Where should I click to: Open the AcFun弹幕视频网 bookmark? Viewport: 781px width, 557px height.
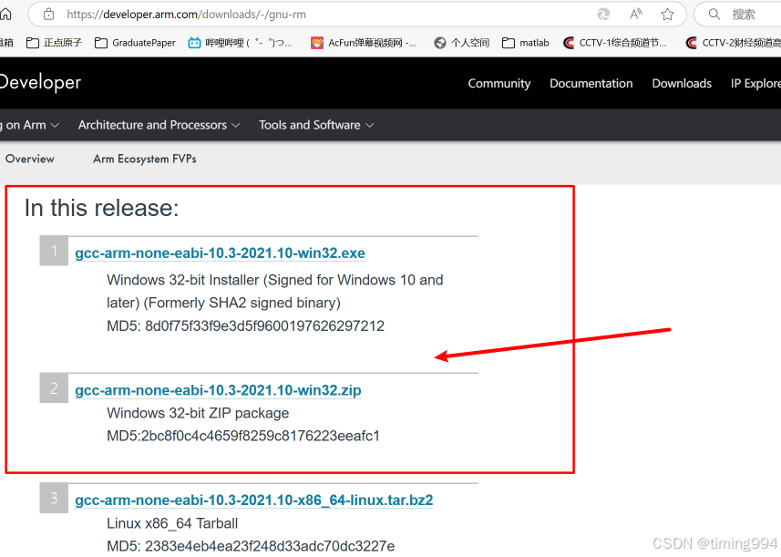click(363, 43)
